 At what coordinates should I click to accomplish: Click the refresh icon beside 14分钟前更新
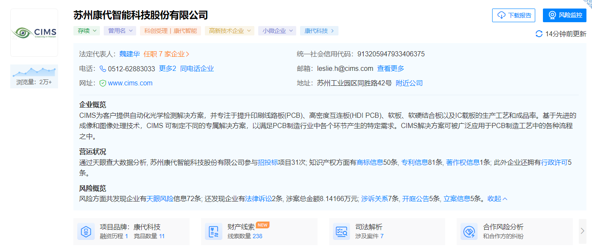[x=539, y=34]
